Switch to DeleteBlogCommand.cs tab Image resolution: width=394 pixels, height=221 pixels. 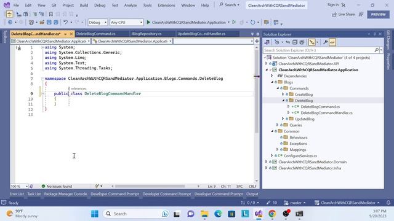(96, 34)
